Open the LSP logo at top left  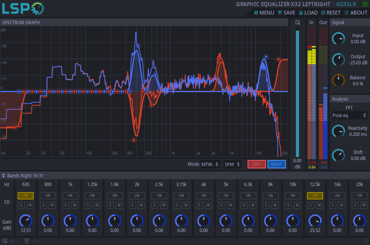[23, 8]
